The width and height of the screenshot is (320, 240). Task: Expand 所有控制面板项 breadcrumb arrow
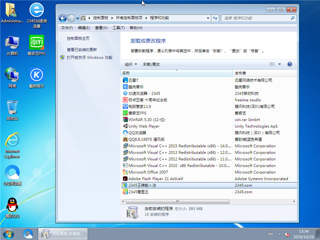pyautogui.click(x=146, y=18)
